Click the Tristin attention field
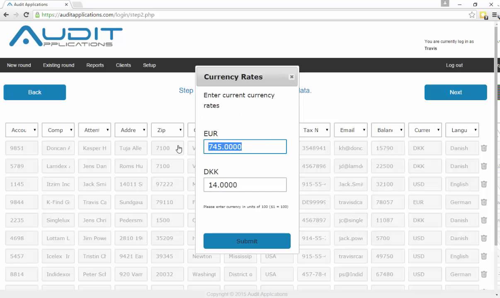 click(95, 256)
